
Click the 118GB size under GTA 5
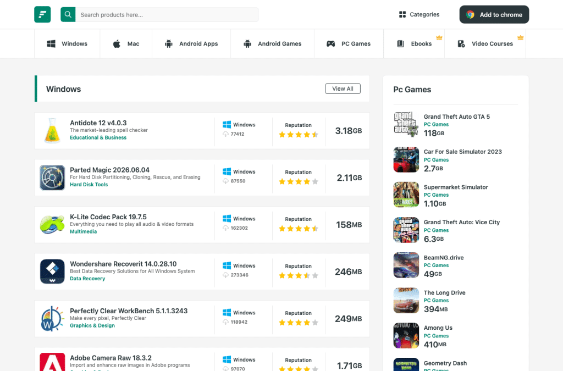pyautogui.click(x=434, y=133)
